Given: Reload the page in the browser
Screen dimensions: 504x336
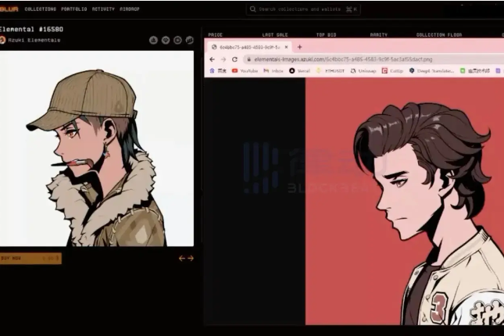Looking at the screenshot, I should (x=235, y=59).
